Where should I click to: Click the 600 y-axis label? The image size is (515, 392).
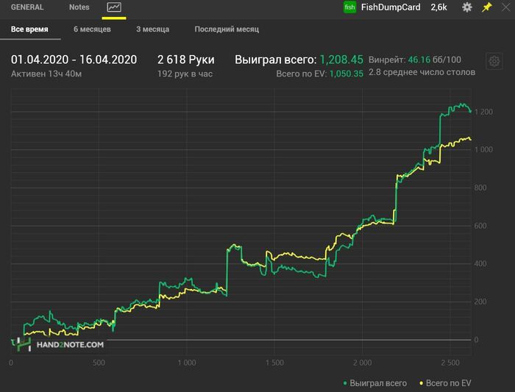(480, 226)
